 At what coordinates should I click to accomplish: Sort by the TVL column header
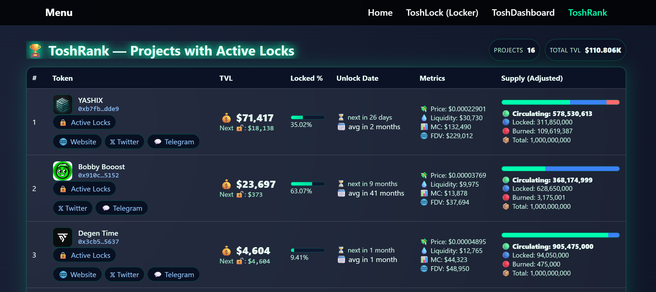[226, 78]
